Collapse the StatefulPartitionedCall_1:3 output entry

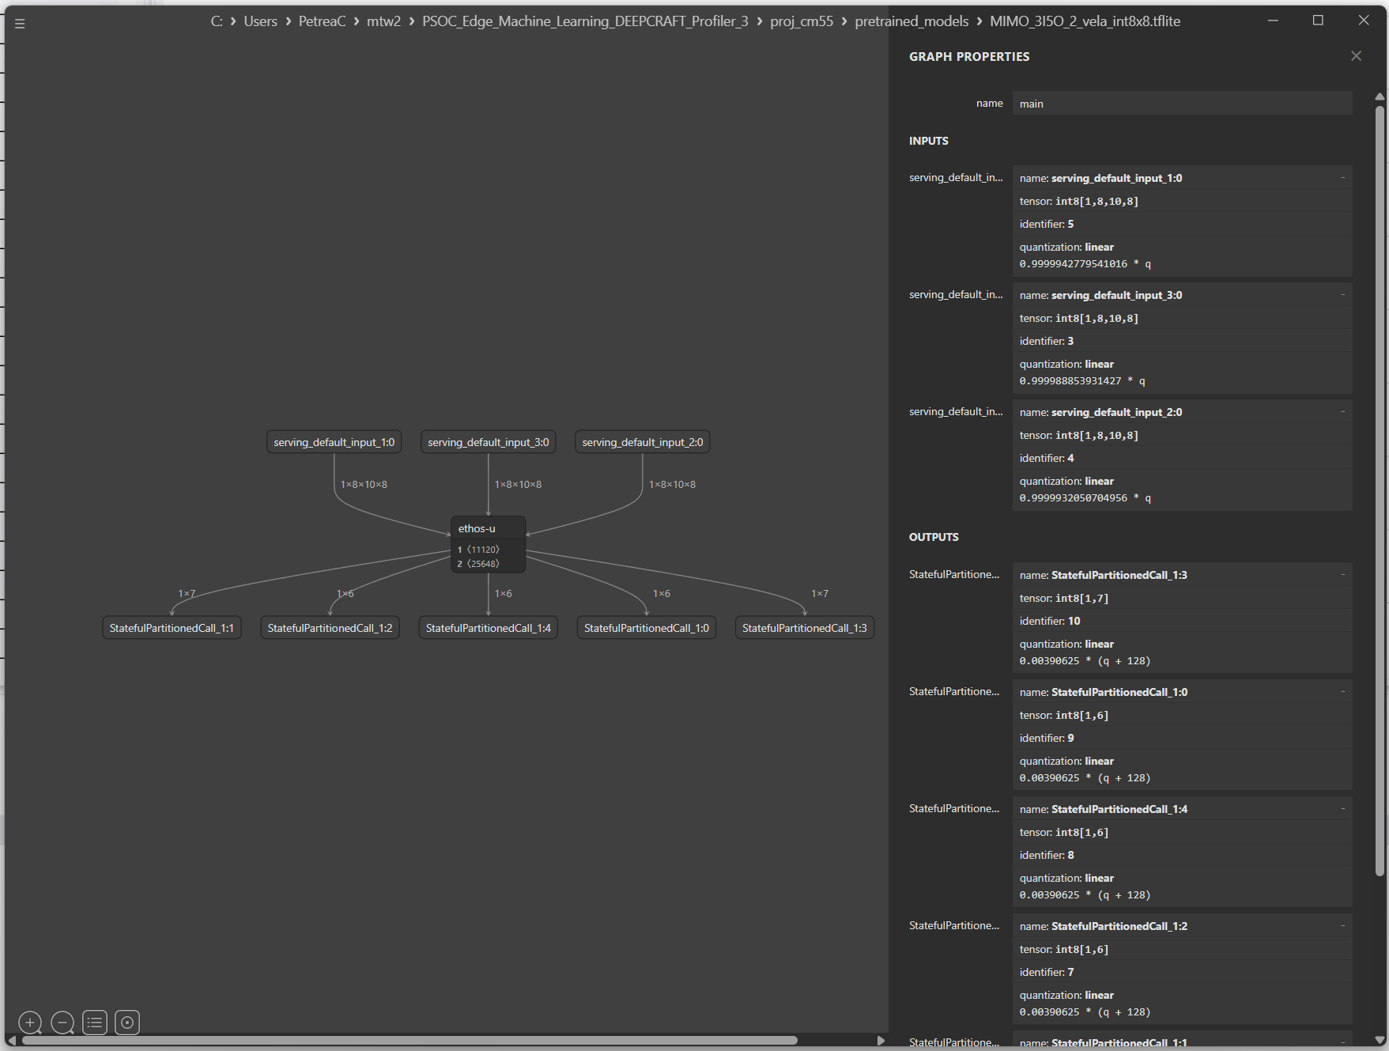(x=1342, y=575)
